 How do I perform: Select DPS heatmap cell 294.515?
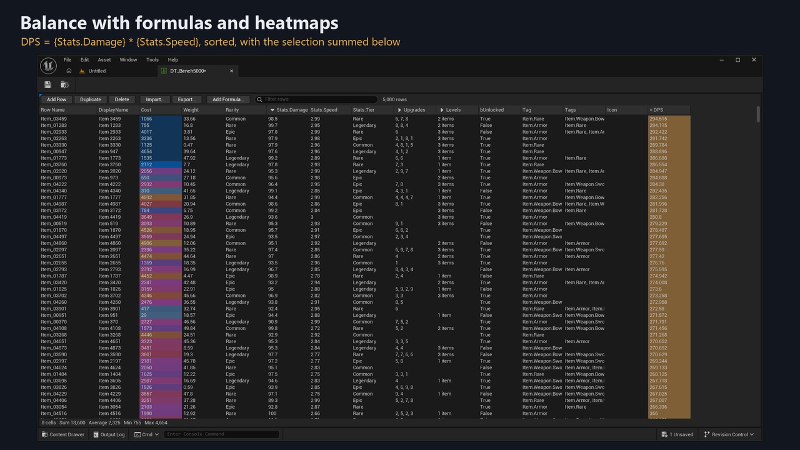669,119
